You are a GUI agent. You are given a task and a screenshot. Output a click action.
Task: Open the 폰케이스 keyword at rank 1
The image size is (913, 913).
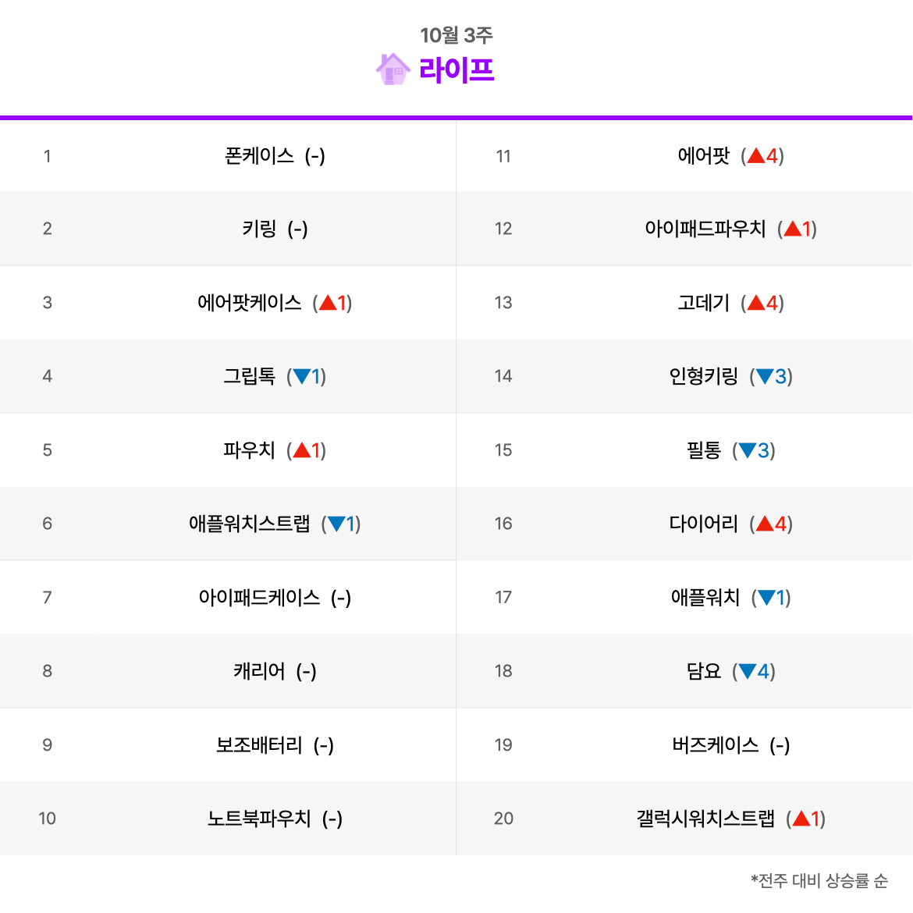tap(260, 156)
